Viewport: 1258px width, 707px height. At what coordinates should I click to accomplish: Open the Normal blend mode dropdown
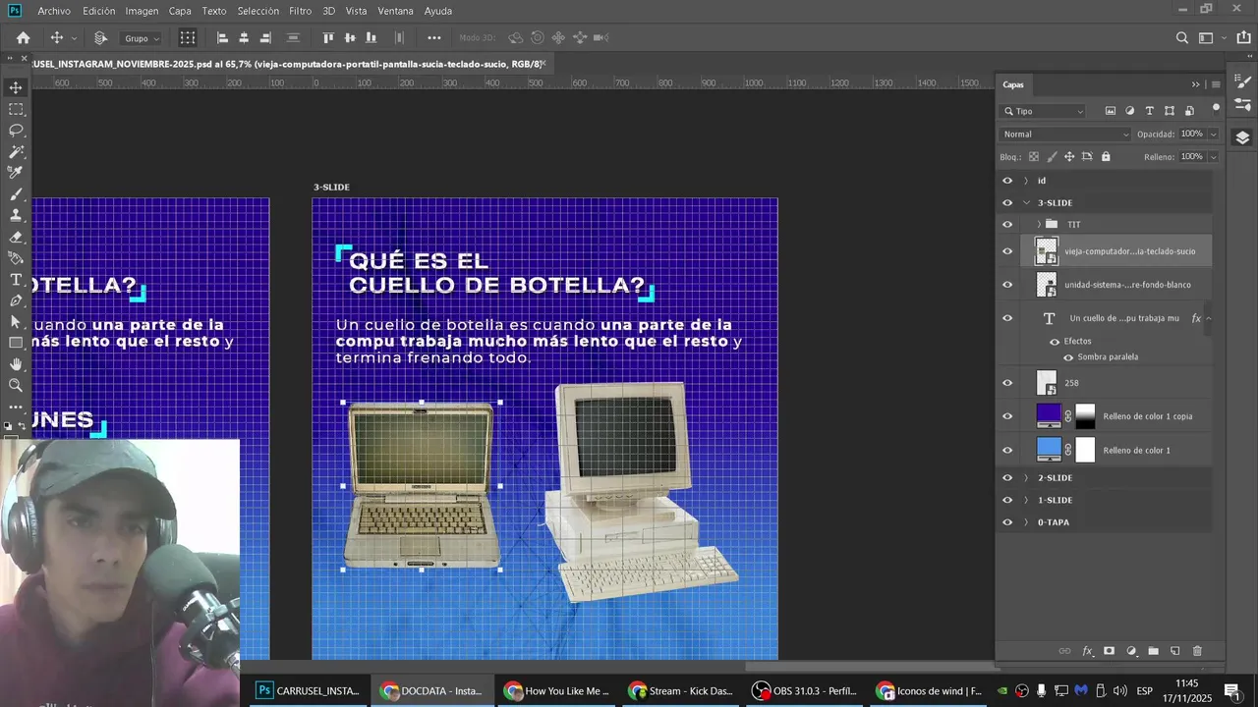tap(1065, 134)
